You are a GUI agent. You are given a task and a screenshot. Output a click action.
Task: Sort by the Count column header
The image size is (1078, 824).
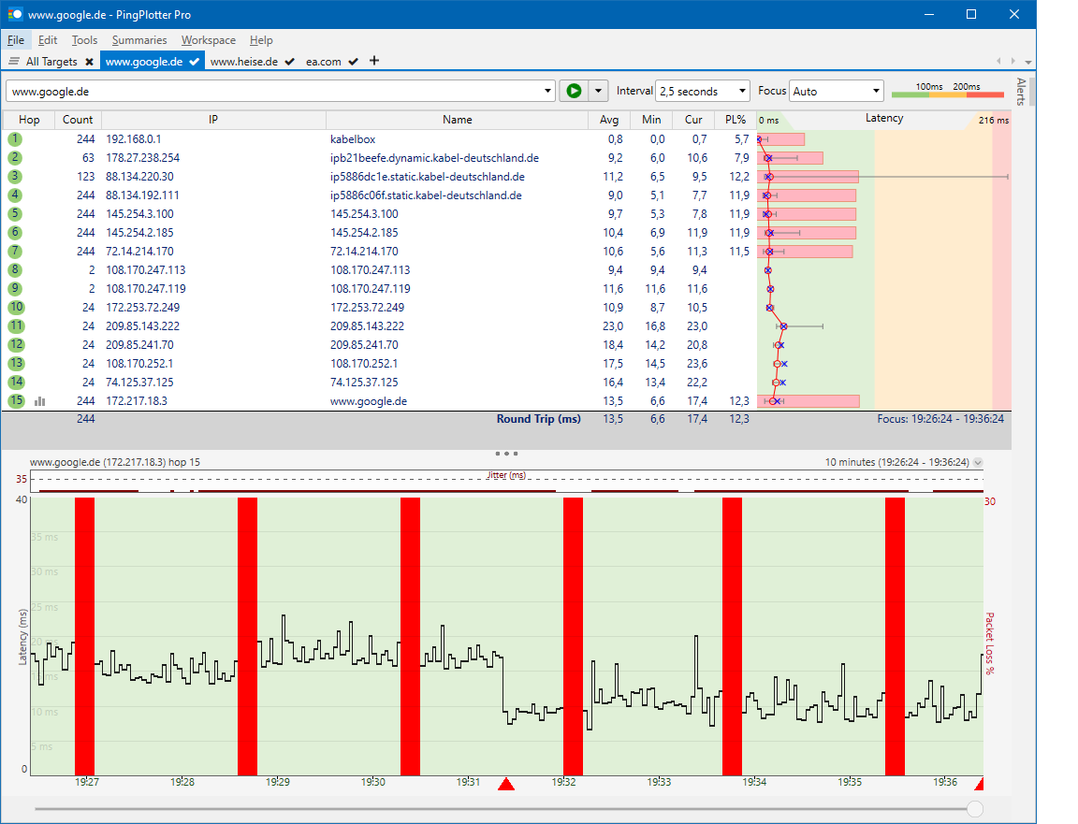point(78,120)
